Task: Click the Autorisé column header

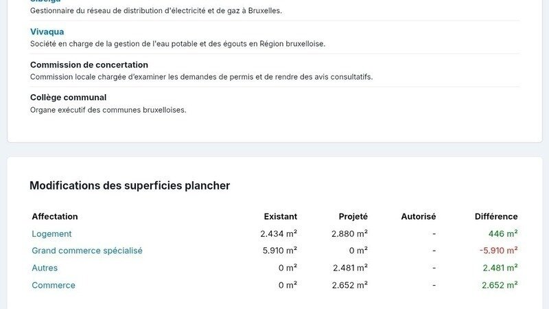Action: click(418, 216)
